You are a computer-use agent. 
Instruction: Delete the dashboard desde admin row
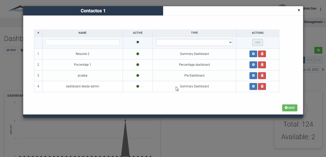pos(262,86)
